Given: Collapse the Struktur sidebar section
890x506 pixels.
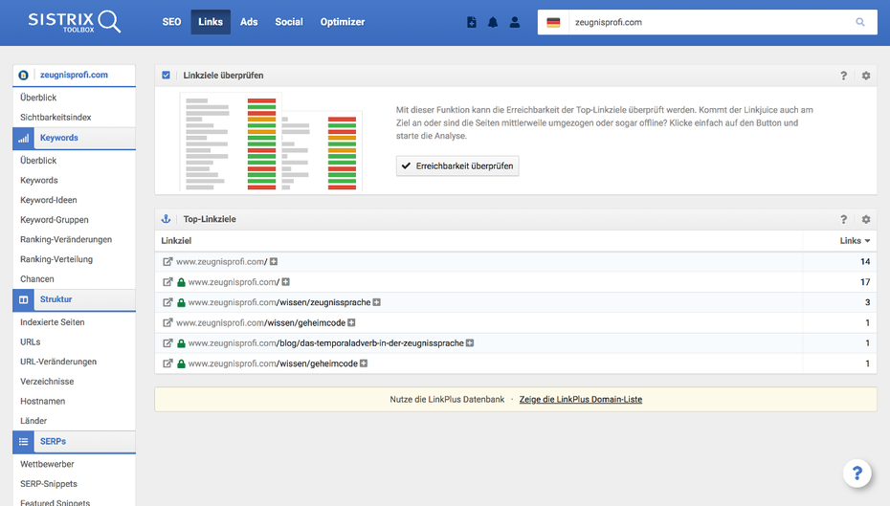Looking at the screenshot, I should click(56, 299).
